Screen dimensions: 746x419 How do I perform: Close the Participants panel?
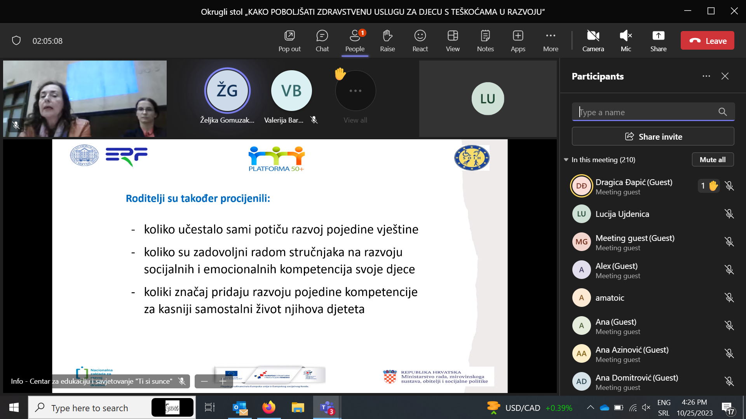pyautogui.click(x=725, y=76)
